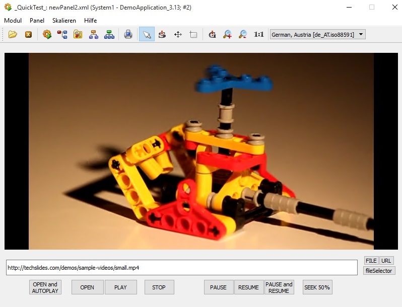402x307 pixels.
Task: Click the fileSelector button
Action: (379, 271)
